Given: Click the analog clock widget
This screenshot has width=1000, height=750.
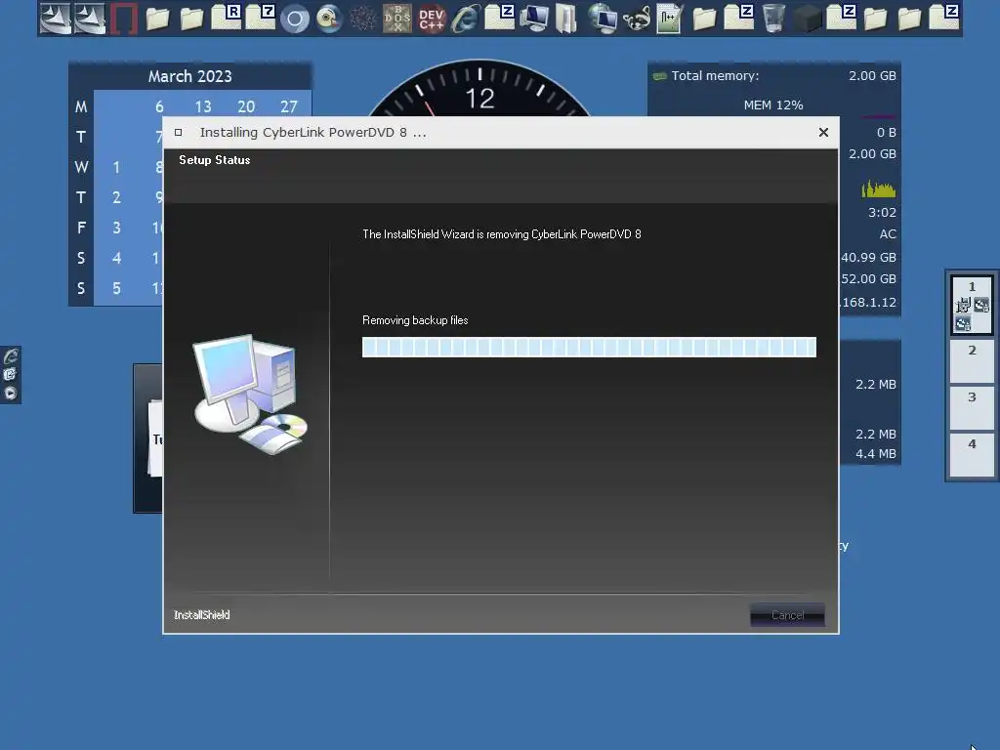Looking at the screenshot, I should (x=479, y=88).
